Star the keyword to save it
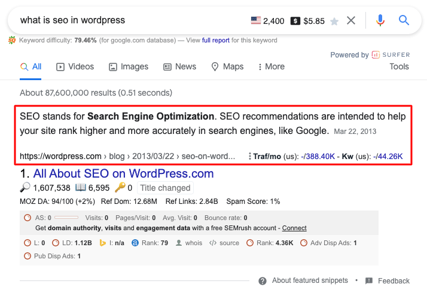 click(334, 21)
